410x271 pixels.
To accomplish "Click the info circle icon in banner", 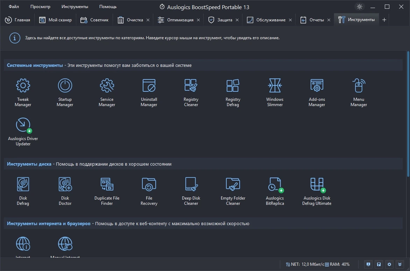I will 15,38.
